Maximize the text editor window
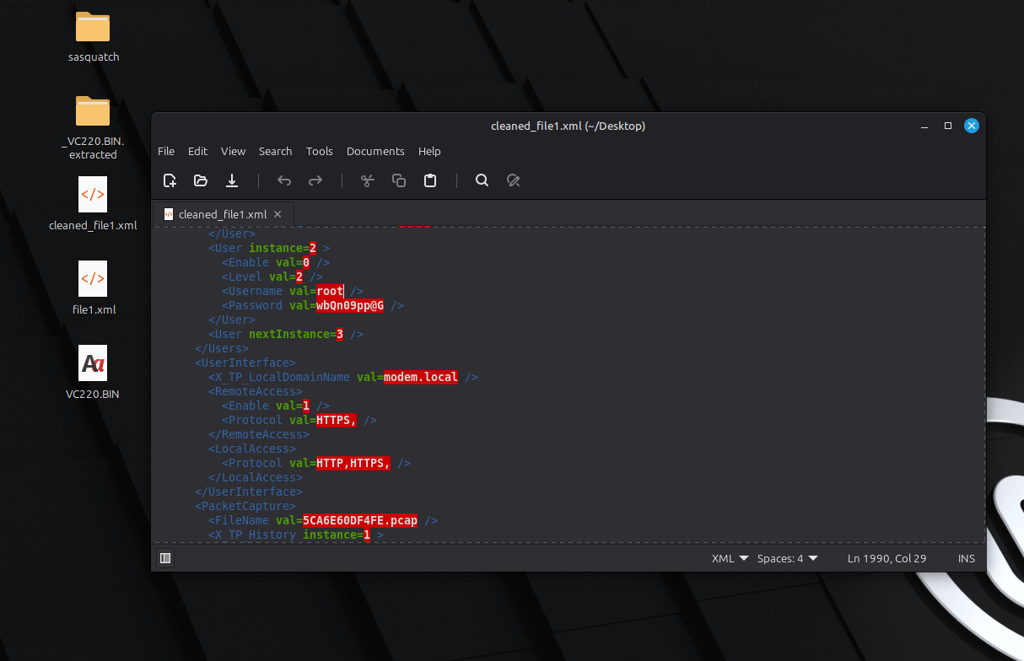Image resolution: width=1024 pixels, height=661 pixels. [948, 126]
